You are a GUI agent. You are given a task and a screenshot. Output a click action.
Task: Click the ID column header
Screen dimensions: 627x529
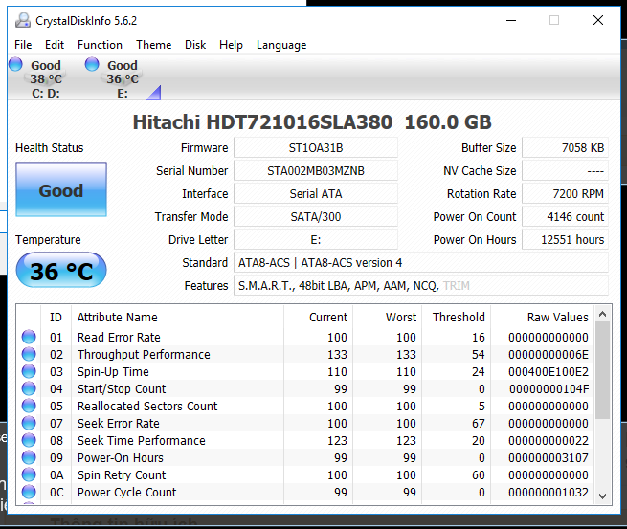tap(56, 317)
